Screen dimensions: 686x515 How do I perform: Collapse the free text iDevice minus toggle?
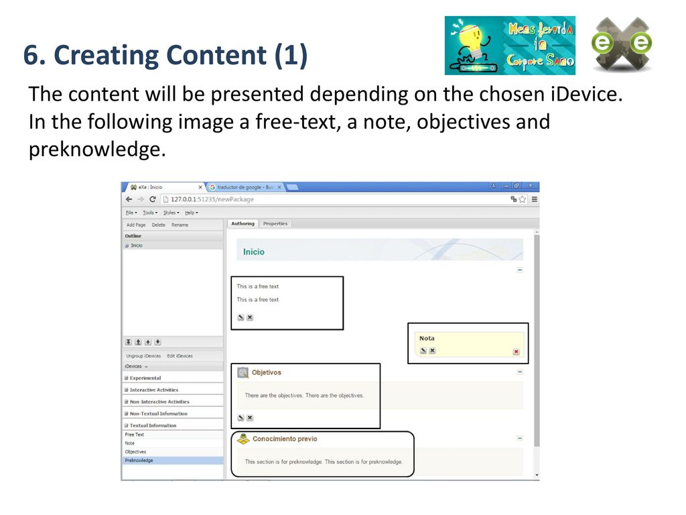520,270
